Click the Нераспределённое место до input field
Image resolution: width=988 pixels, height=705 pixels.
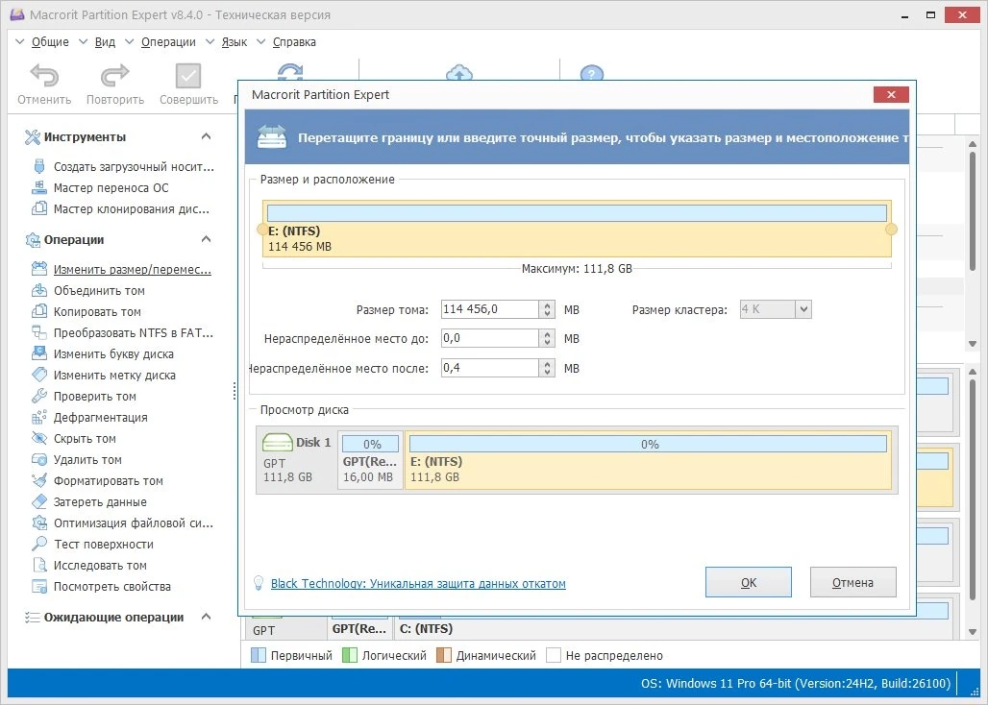click(489, 338)
